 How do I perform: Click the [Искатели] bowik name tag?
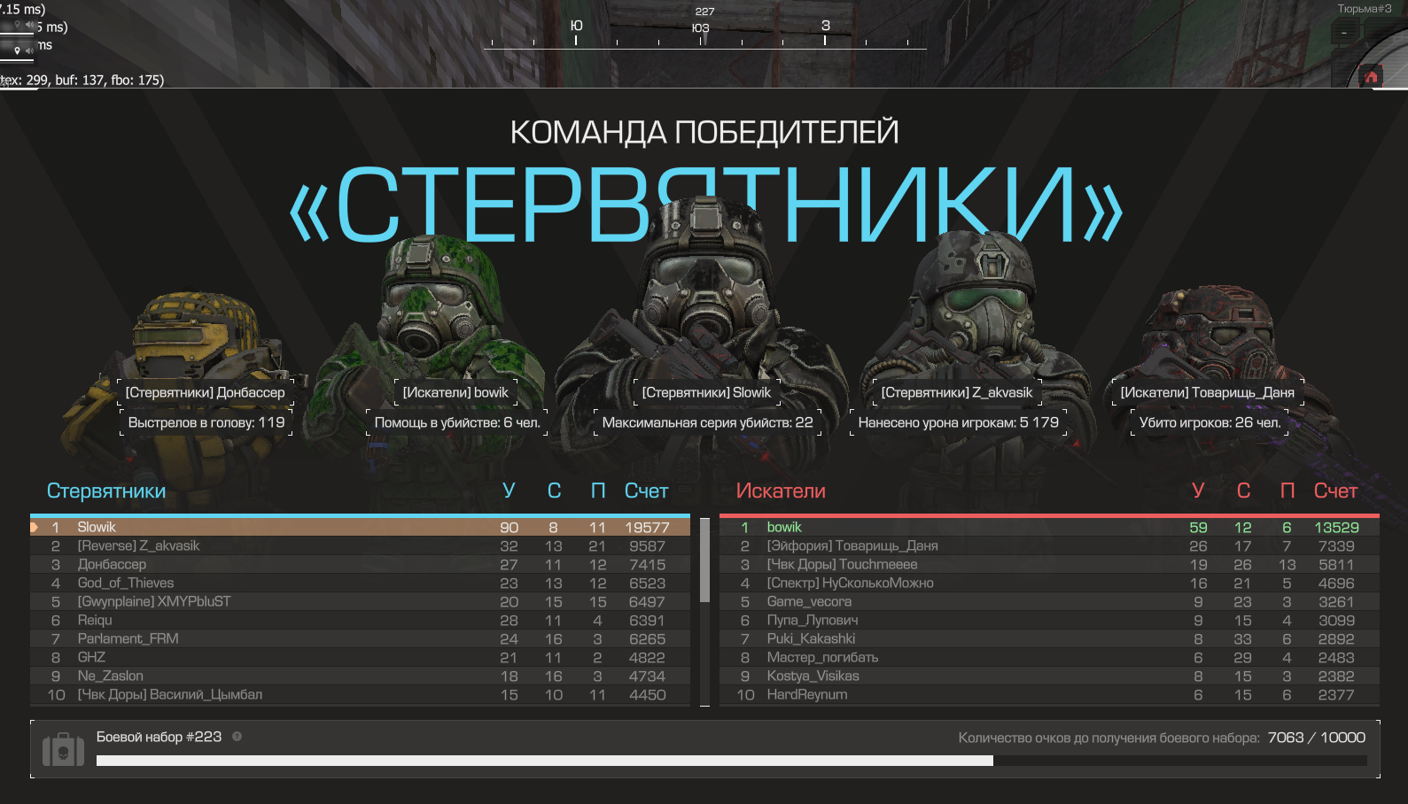[x=455, y=392]
